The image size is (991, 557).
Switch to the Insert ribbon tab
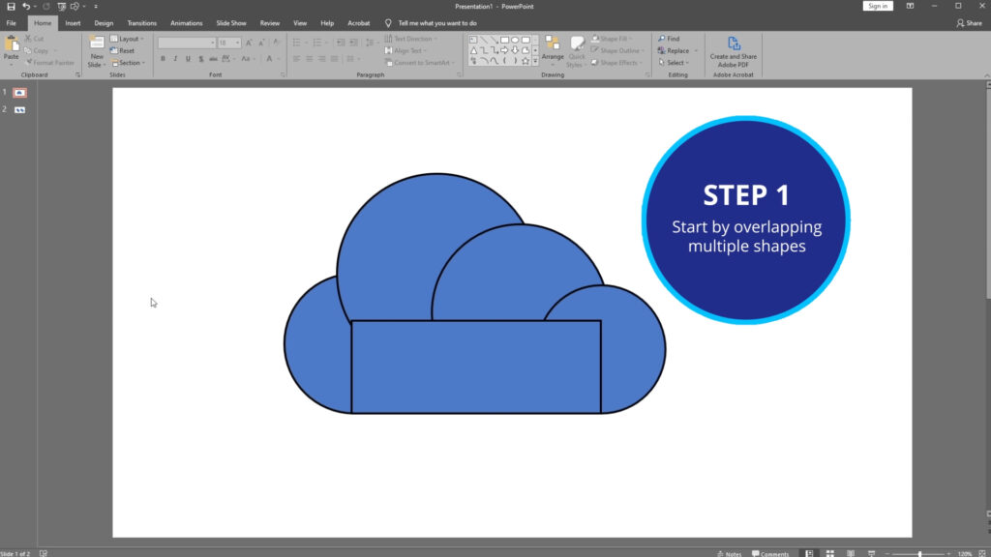(x=72, y=22)
